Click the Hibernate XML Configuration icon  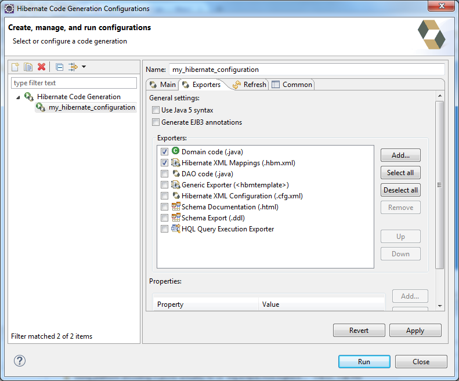click(x=176, y=195)
